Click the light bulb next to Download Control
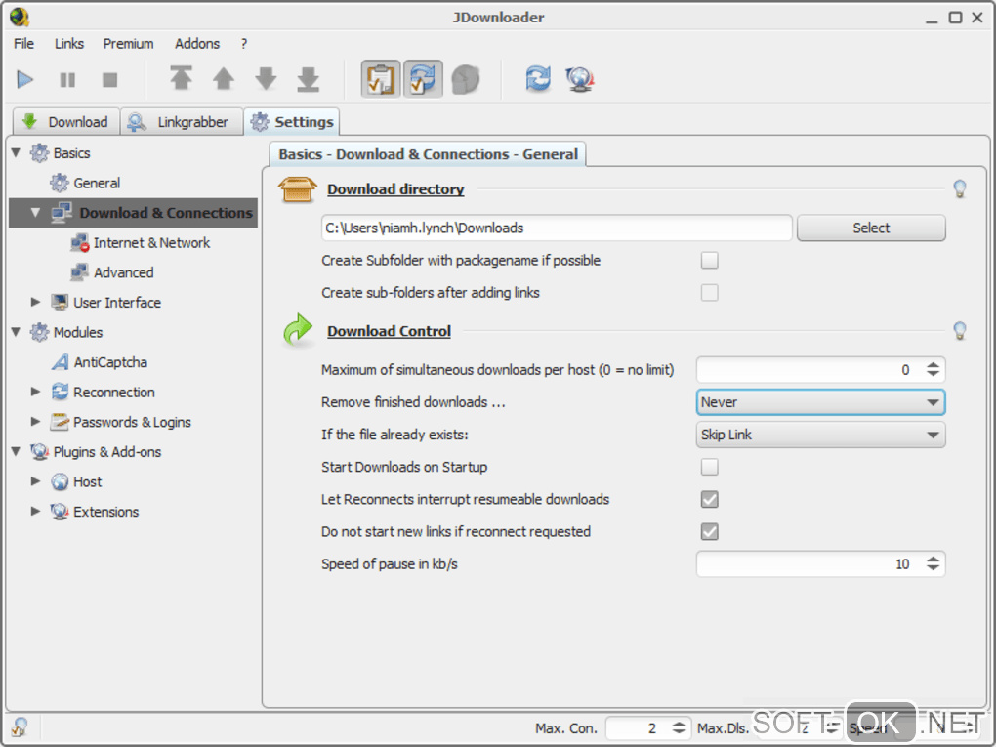 (x=960, y=330)
